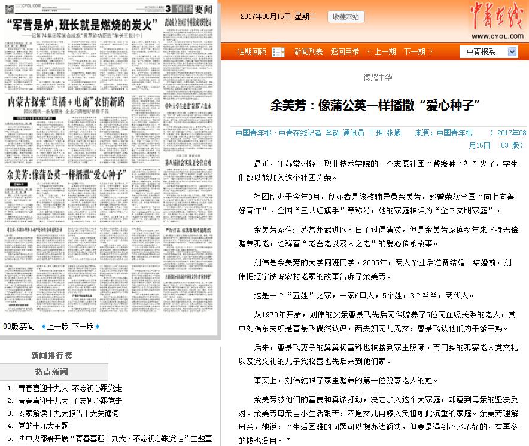Click the blue arrow before 上一版

click(44, 326)
